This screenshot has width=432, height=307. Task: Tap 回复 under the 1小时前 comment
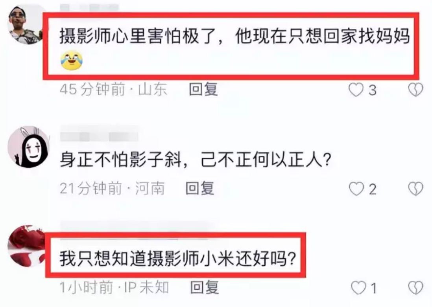205,287
